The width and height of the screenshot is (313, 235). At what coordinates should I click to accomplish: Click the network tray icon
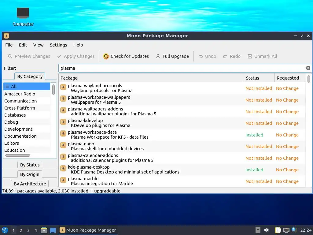click(286, 230)
